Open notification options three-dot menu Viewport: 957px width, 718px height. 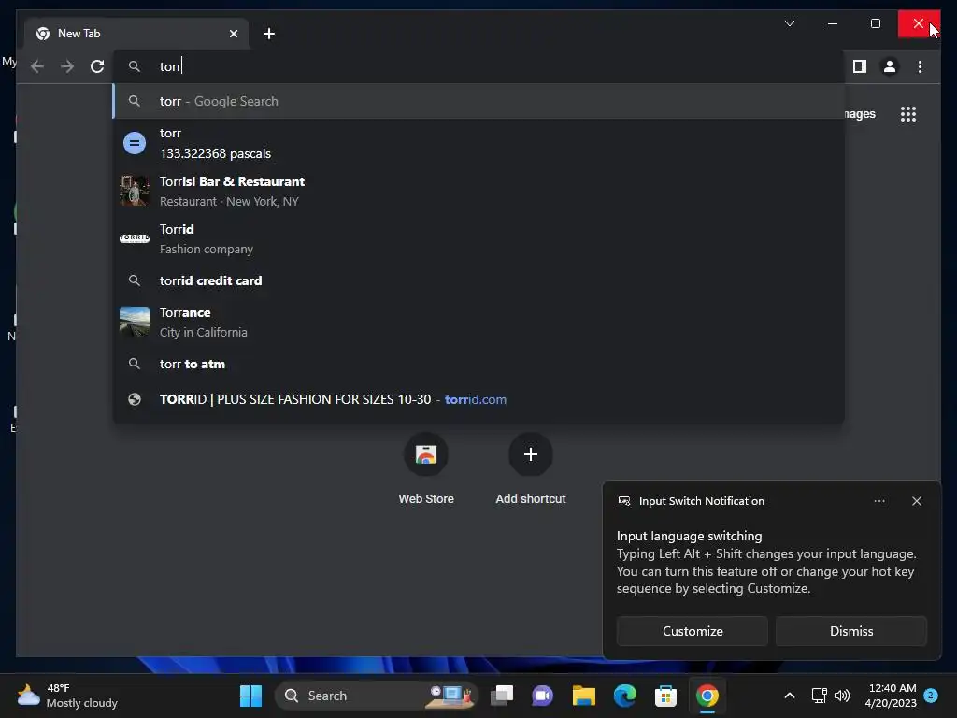pyautogui.click(x=878, y=501)
